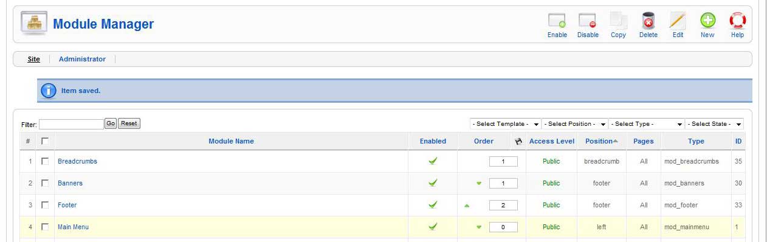Click the left position cell
767x242 pixels.
point(602,227)
